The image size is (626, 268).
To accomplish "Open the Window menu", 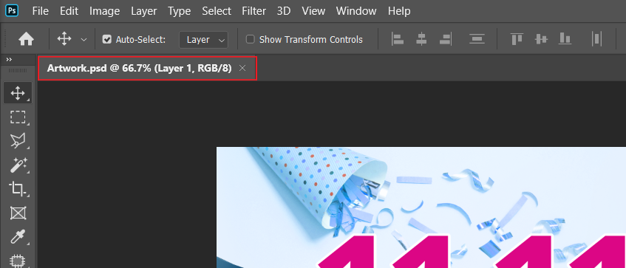I will 356,11.
